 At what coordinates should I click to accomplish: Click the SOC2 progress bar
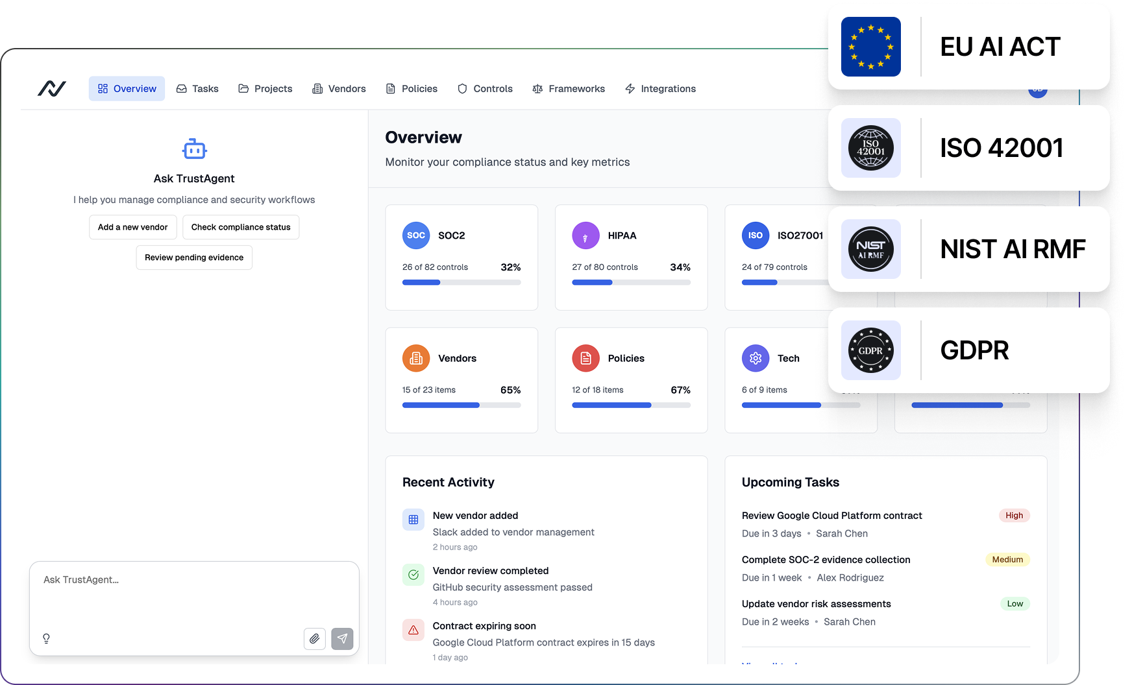461,282
